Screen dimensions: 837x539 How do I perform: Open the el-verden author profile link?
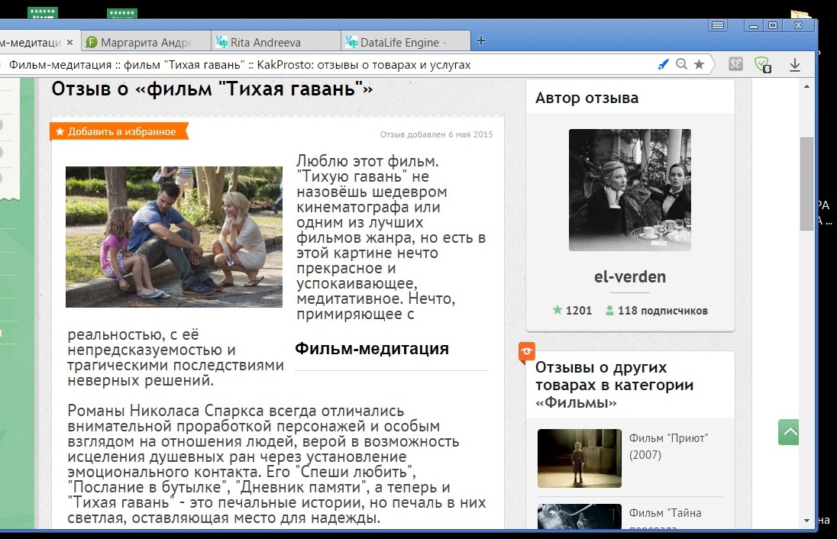click(x=630, y=277)
